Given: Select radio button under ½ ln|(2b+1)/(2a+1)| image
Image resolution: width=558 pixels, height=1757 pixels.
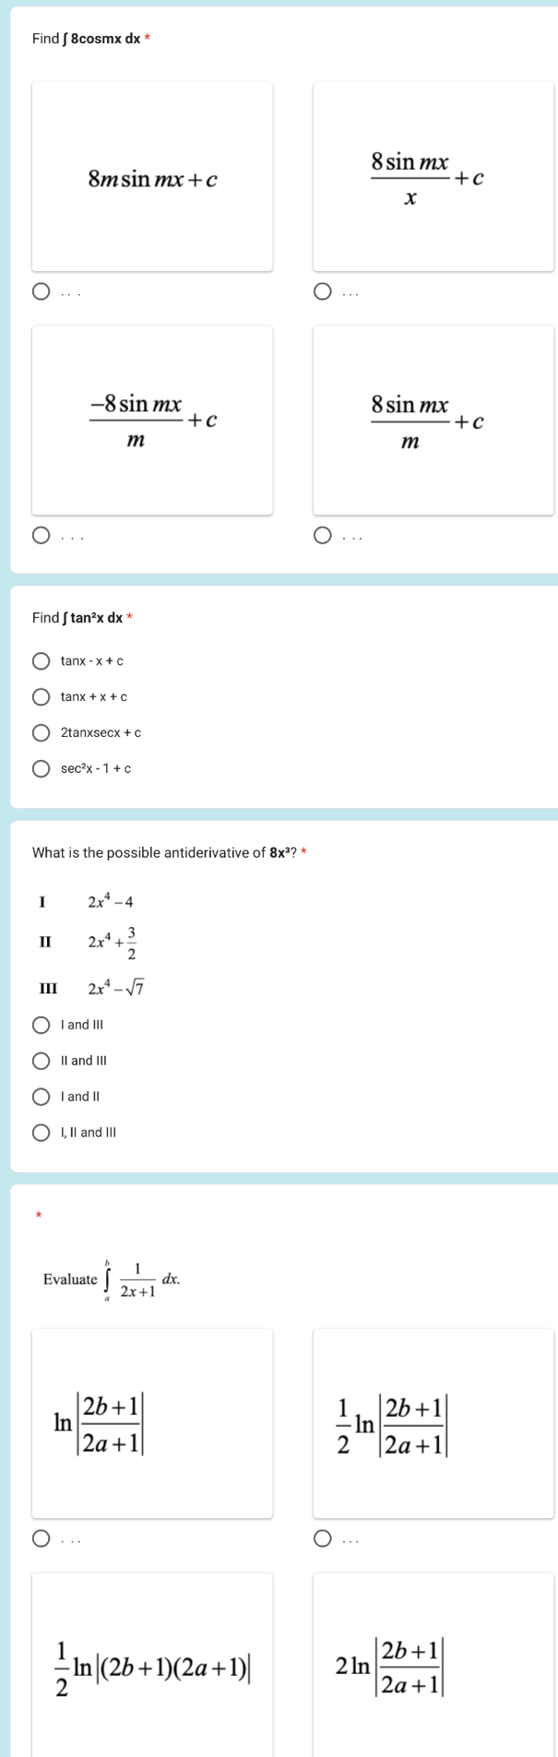Looking at the screenshot, I should pyautogui.click(x=322, y=1539).
